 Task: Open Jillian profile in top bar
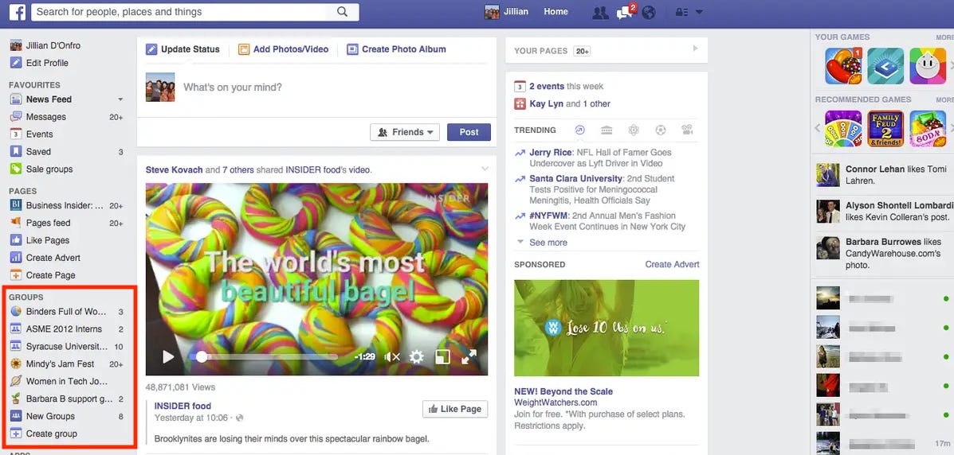507,12
